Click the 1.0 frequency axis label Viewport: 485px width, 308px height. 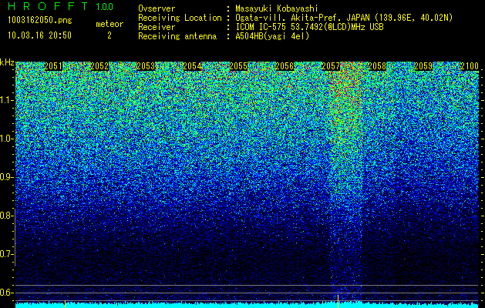click(x=6, y=139)
